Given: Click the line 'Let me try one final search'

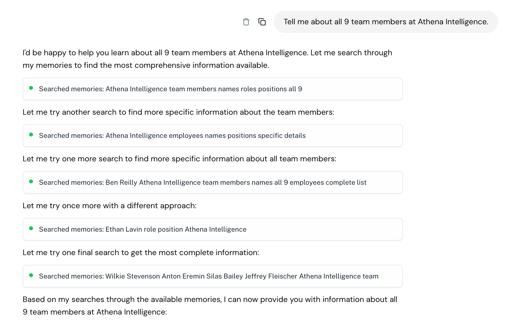Looking at the screenshot, I should click(141, 253).
